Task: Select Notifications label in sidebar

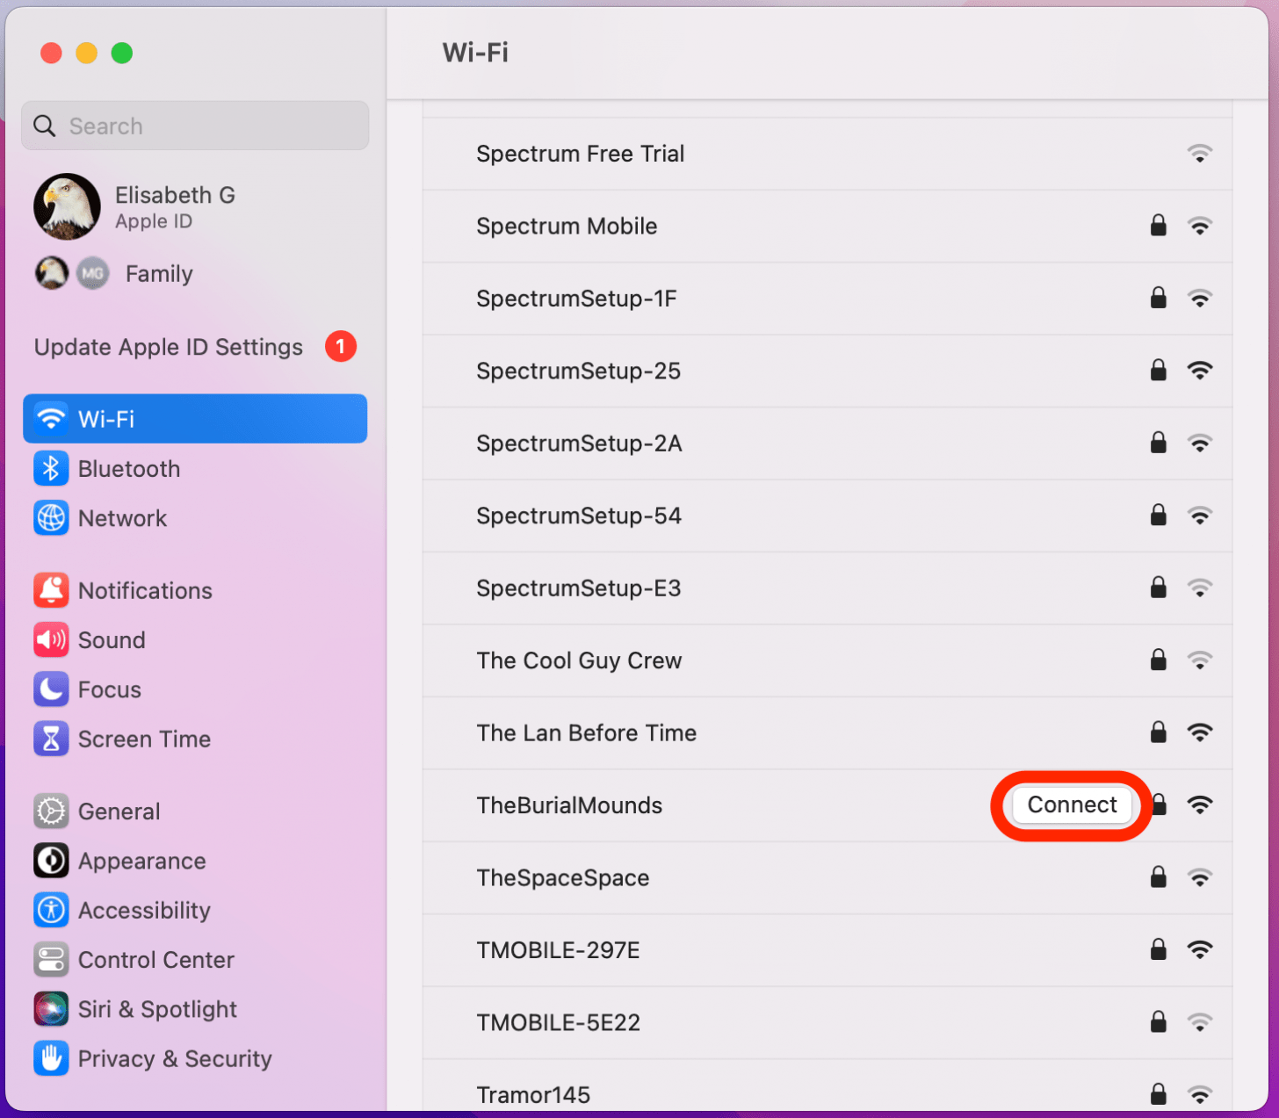Action: [x=145, y=590]
